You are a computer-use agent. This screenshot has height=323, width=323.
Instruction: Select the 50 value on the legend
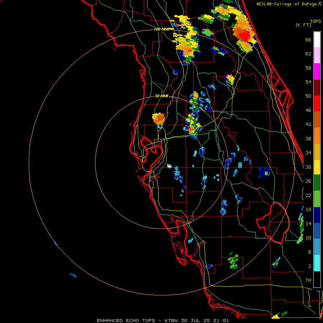coord(308,96)
